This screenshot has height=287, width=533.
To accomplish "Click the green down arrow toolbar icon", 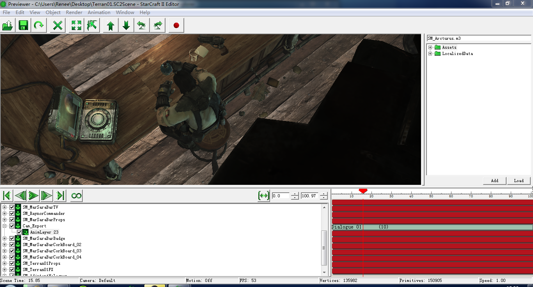I will (126, 26).
